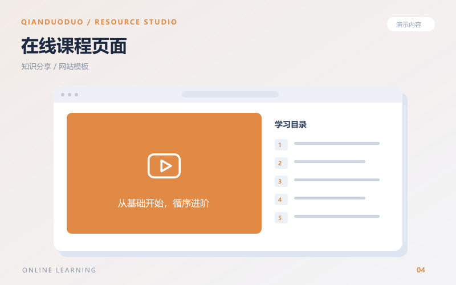The width and height of the screenshot is (456, 285).
Task: Click the placeholder line beside item 3
Action: tap(337, 180)
